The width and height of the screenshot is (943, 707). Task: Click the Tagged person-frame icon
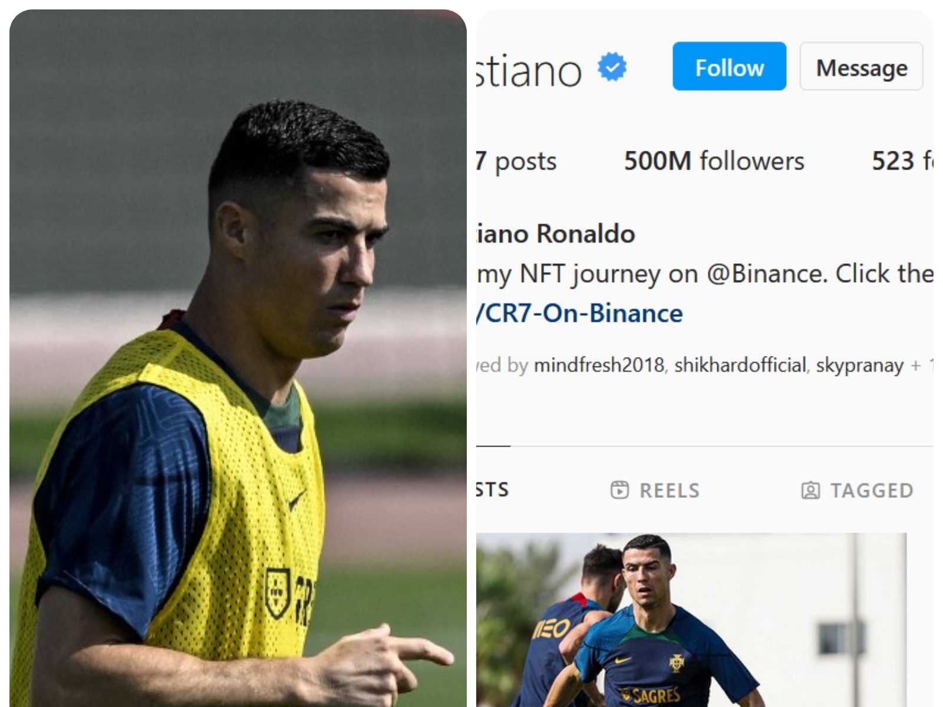coord(810,490)
